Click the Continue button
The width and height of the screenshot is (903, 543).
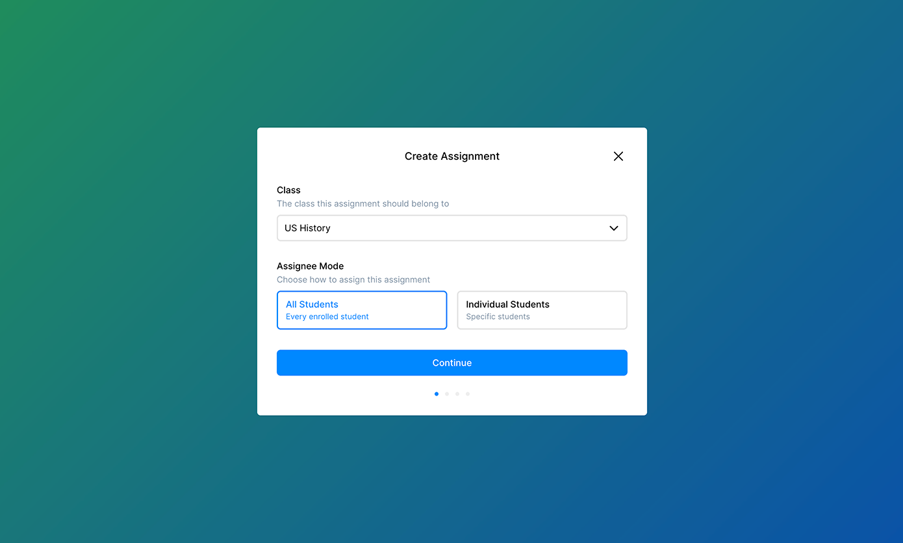(x=452, y=362)
